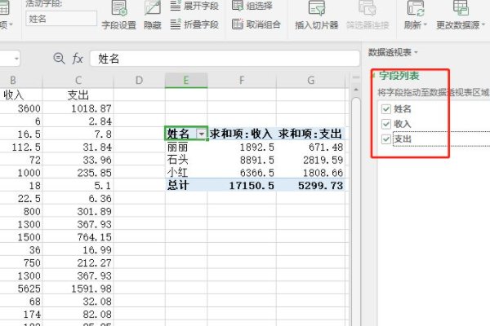Image resolution: width=490 pixels, height=326 pixels.
Task: Click the 求和项:收入 header cell
Action: pyautogui.click(x=242, y=134)
